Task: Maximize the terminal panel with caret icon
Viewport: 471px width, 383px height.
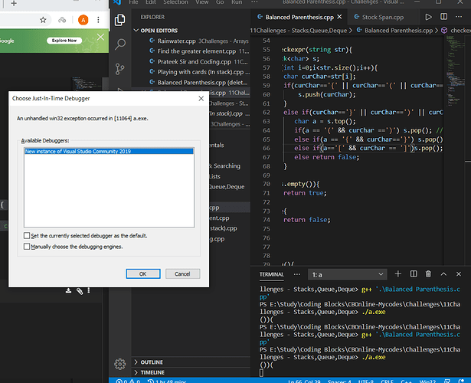Action: (x=443, y=274)
